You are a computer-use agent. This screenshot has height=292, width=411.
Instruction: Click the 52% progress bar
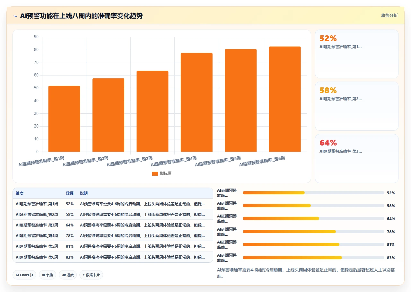click(x=313, y=193)
